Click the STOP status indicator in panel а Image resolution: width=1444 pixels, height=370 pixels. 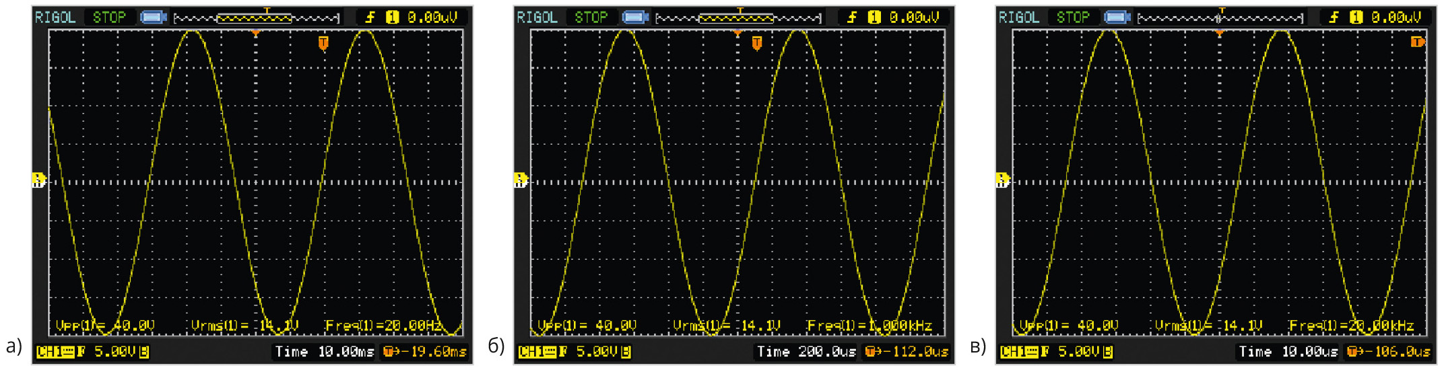tap(109, 17)
